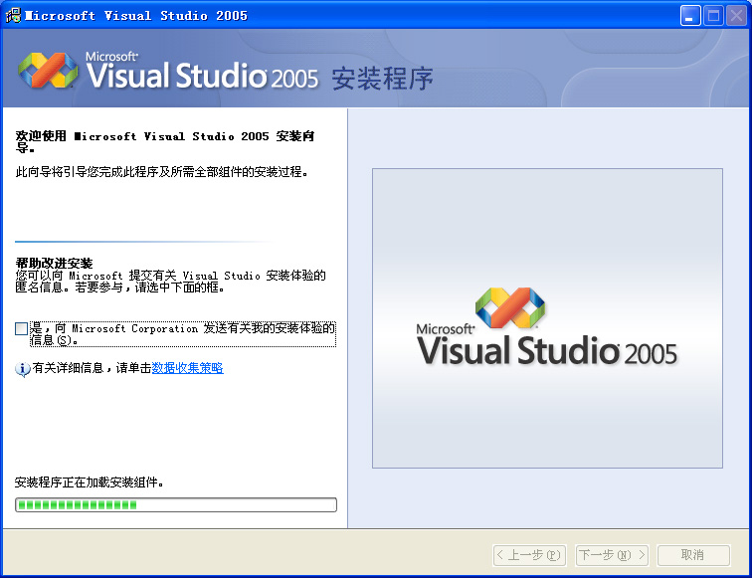Click the 安装程序 banner title text
This screenshot has height=578, width=752.
point(382,79)
